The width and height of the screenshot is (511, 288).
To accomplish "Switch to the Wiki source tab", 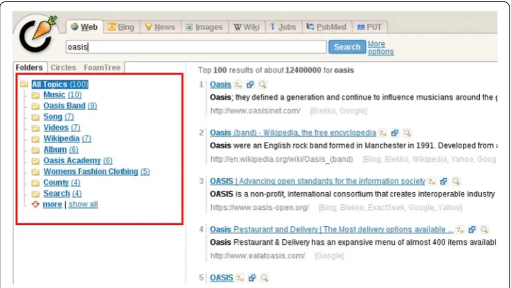I will tap(247, 27).
